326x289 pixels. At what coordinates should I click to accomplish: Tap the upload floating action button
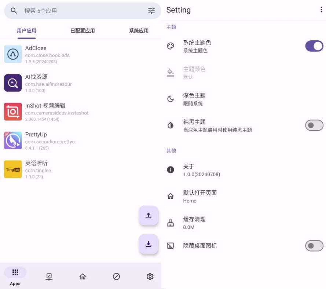[148, 216]
